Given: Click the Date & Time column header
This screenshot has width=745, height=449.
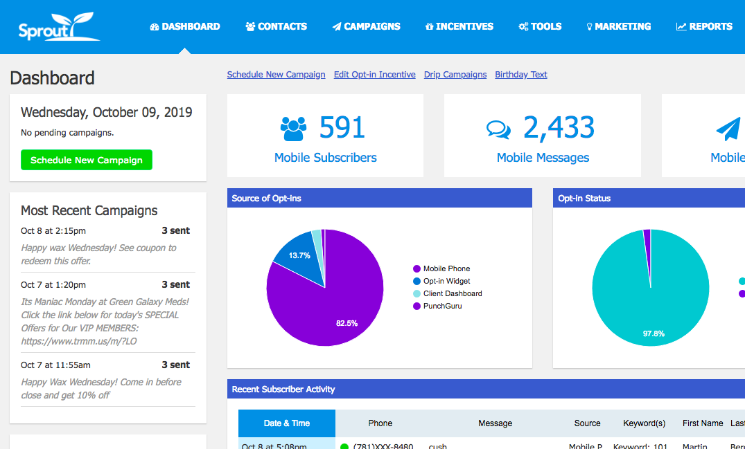Looking at the screenshot, I should [x=286, y=423].
